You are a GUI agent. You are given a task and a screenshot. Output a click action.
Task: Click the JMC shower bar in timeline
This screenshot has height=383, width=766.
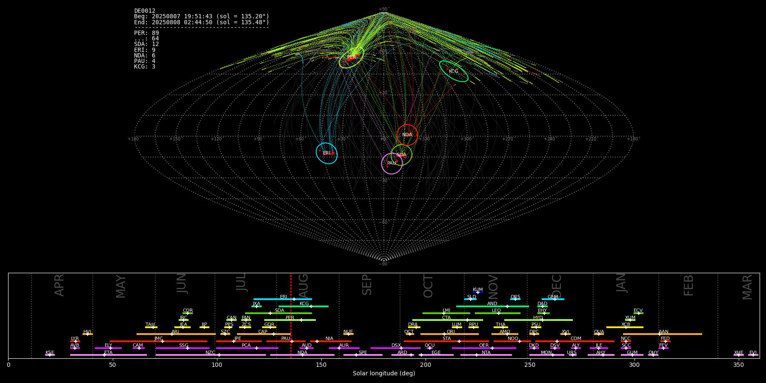pyautogui.click(x=159, y=341)
